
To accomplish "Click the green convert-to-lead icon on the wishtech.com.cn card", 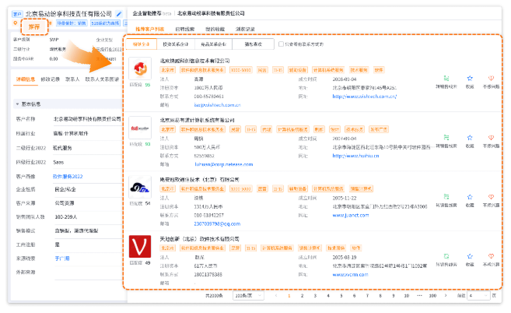I will click(446, 79).
